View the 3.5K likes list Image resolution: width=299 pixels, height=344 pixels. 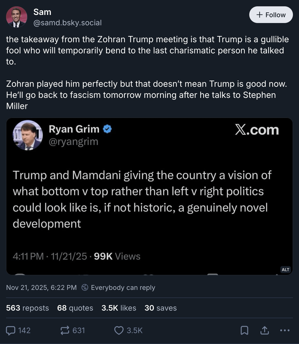point(119,308)
